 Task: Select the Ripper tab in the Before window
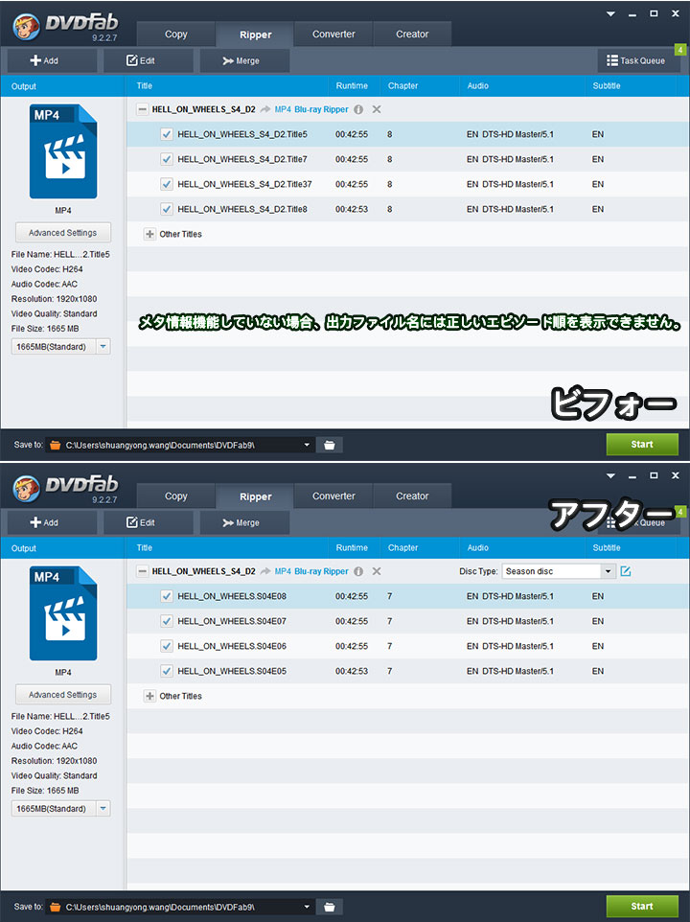(x=255, y=35)
